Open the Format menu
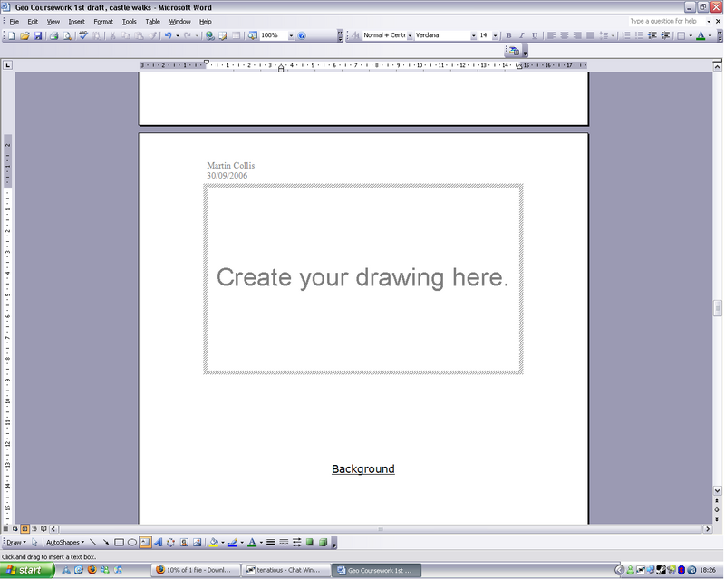Screen dimensions: 725x579 pos(103,21)
